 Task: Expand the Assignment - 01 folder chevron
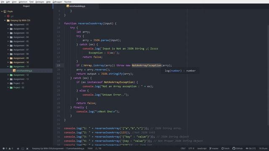pos(8,25)
